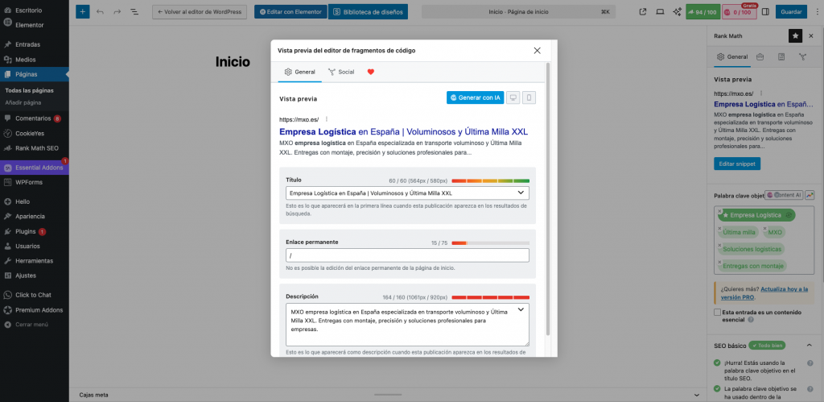Viewport: 824px width, 402px height.
Task: Open the document overview list icon
Action: pyautogui.click(x=134, y=11)
